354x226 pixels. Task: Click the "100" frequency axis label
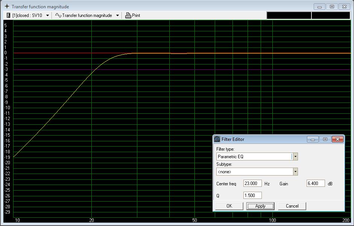click(272, 220)
